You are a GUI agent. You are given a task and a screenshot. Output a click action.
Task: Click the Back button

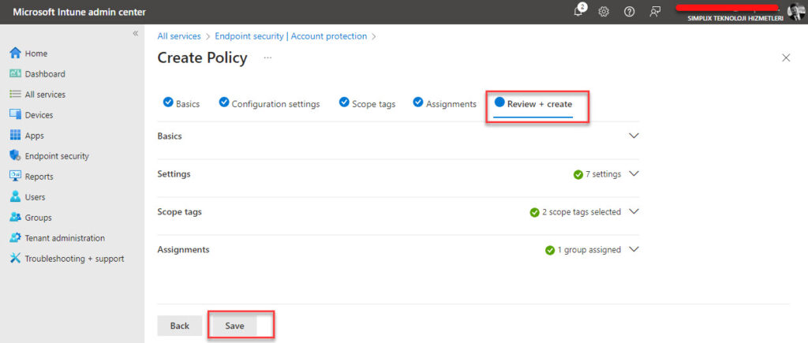179,326
